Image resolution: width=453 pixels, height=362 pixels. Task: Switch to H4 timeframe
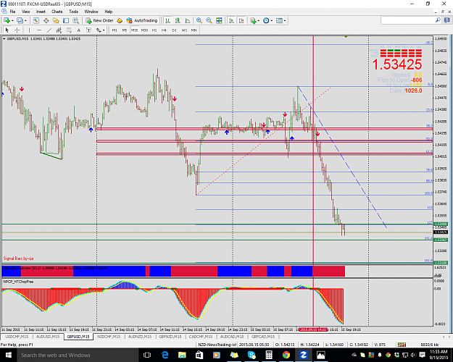coord(164,30)
